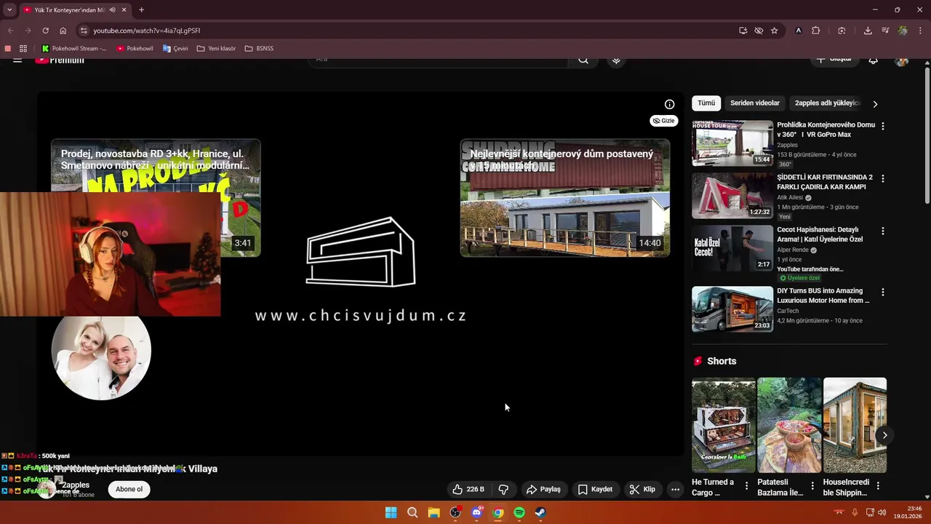Click the YouTube search magnifier button

point(583,60)
